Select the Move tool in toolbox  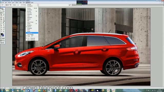pyautogui.click(x=4, y=11)
